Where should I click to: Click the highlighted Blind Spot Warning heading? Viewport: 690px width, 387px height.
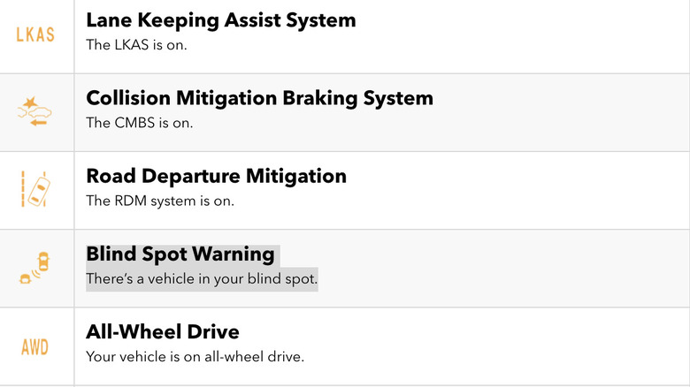pyautogui.click(x=180, y=254)
